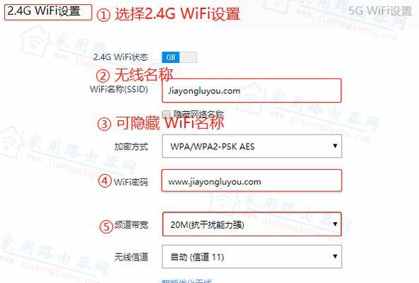Click the arrow of 加密方式 dropdown

click(x=335, y=146)
